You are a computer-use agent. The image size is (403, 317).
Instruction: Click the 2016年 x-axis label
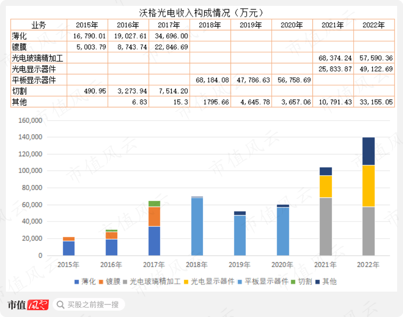pyautogui.click(x=111, y=265)
